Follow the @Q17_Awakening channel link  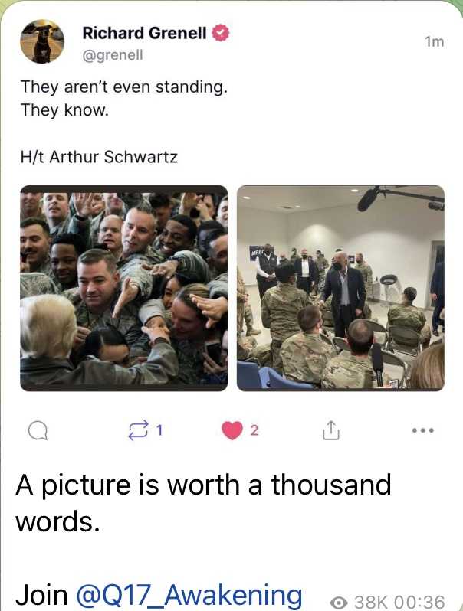coord(189,595)
